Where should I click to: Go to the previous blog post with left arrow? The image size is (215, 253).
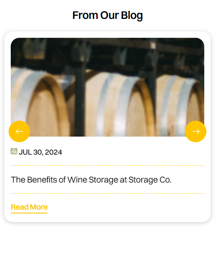click(19, 131)
